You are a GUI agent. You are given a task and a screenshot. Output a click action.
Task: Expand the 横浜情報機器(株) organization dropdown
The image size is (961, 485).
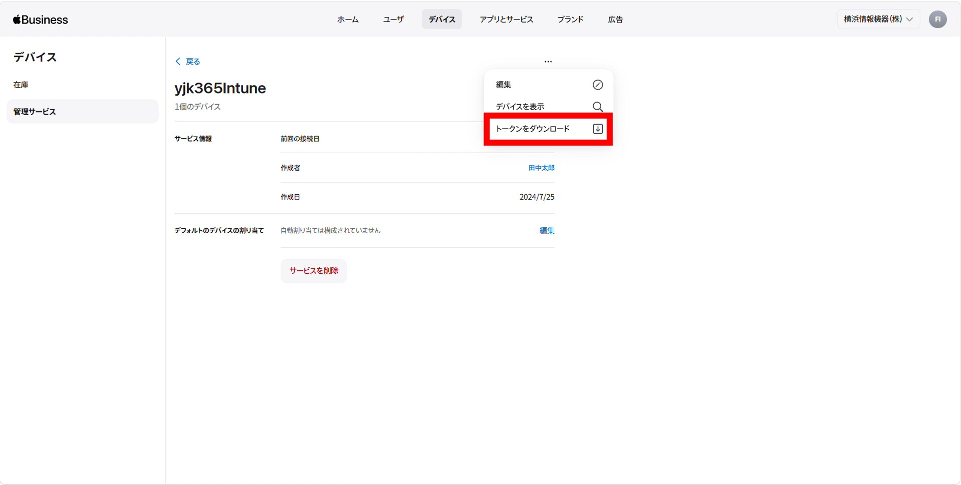[x=878, y=19]
